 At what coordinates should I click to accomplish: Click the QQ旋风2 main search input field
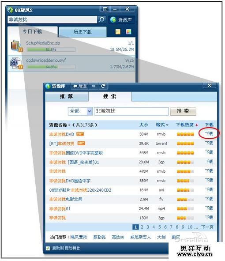click(x=52, y=19)
